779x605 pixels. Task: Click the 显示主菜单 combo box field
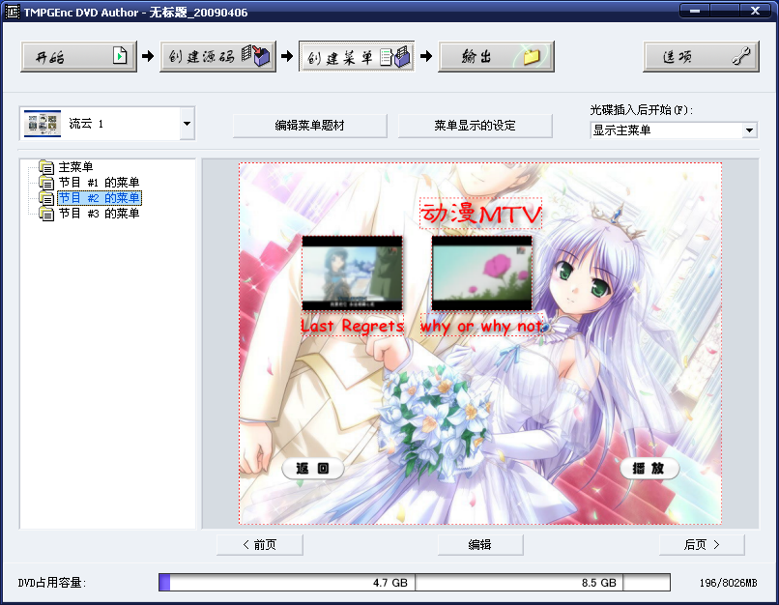(x=674, y=130)
